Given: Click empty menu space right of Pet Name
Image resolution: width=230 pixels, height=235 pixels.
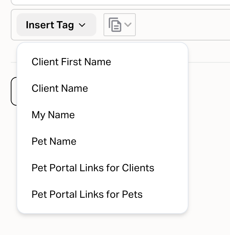Looking at the screenshot, I should (x=136, y=142).
